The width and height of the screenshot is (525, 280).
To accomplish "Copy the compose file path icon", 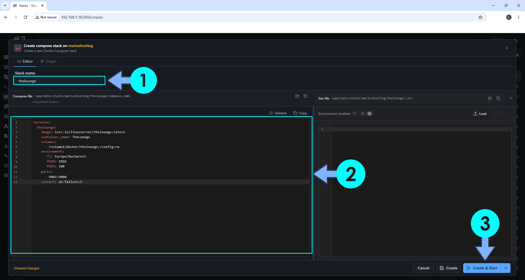I will coord(305,96).
